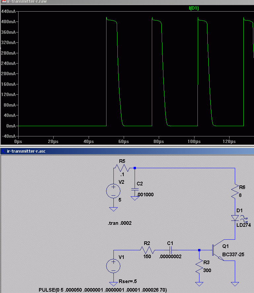Activate the ir-transmitter-r.asc window title bar
The width and height of the screenshot is (254, 293).
(127, 151)
